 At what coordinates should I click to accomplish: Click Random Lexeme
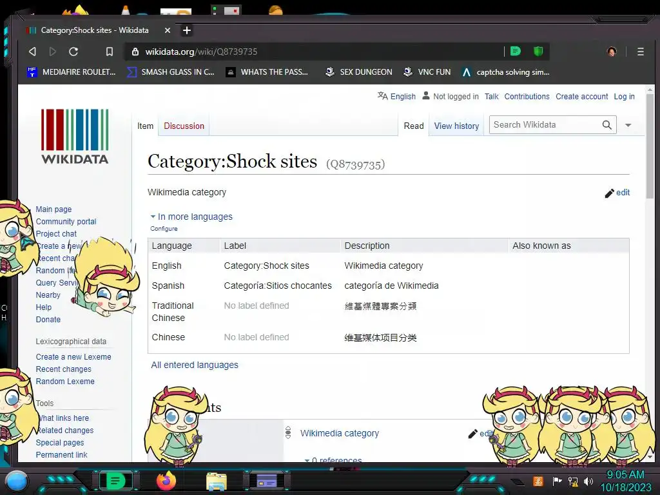coord(65,382)
